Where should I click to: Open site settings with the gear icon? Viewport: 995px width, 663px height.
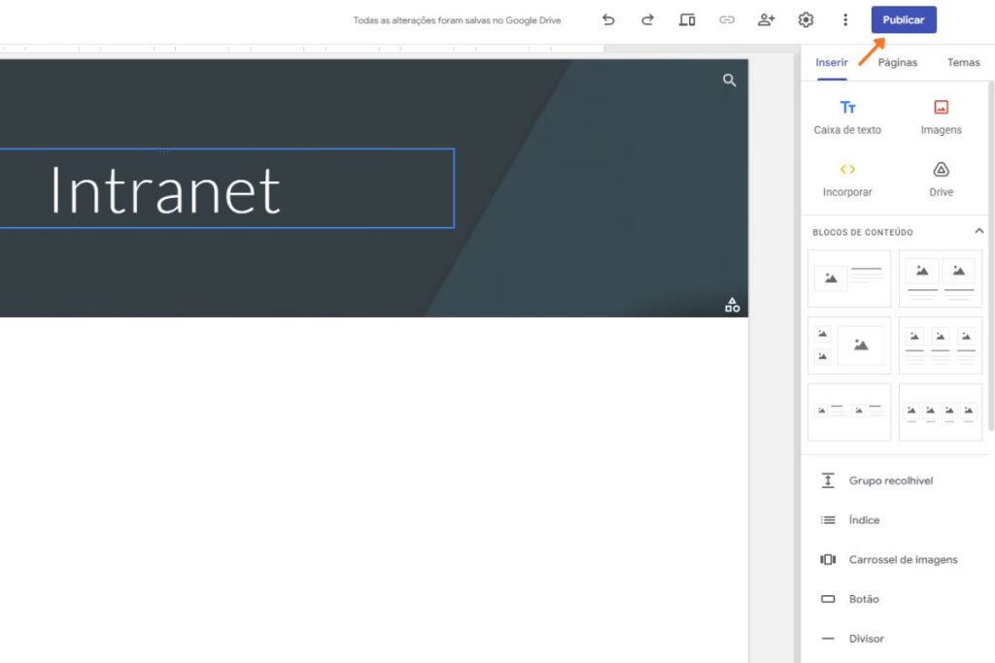pyautogui.click(x=806, y=19)
